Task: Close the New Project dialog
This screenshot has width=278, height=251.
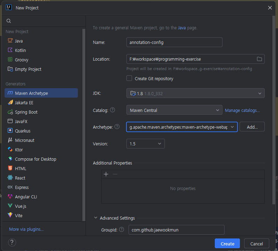Action: click(270, 8)
